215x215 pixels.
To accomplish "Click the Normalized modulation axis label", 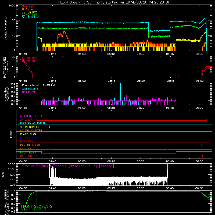I will click(x=6, y=94).
